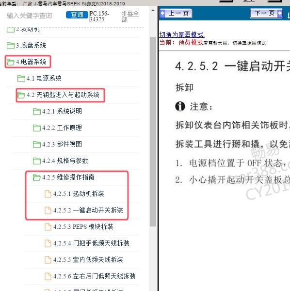The height and width of the screenshot is (291, 290).
Task: Collapse the 4.电器系统 tree node
Action: point(31,62)
